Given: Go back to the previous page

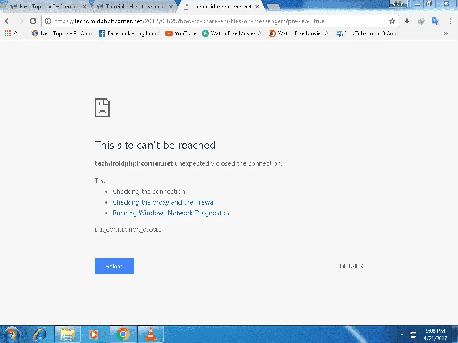Looking at the screenshot, I should pos(8,21).
